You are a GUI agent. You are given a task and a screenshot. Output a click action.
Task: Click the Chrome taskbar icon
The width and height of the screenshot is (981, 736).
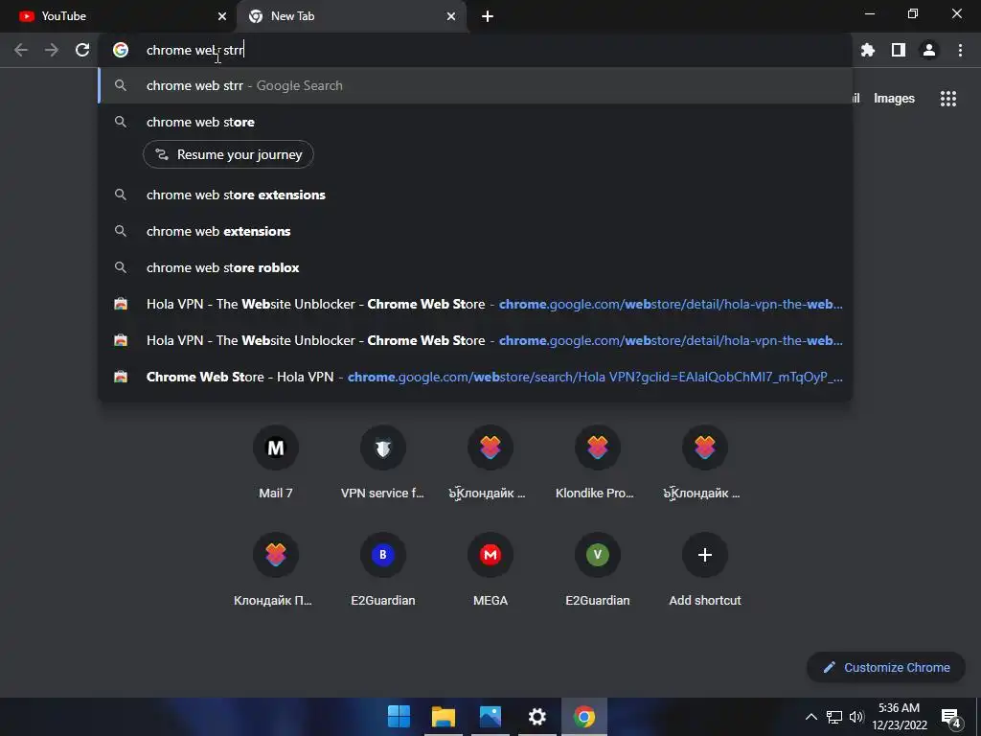(x=583, y=717)
